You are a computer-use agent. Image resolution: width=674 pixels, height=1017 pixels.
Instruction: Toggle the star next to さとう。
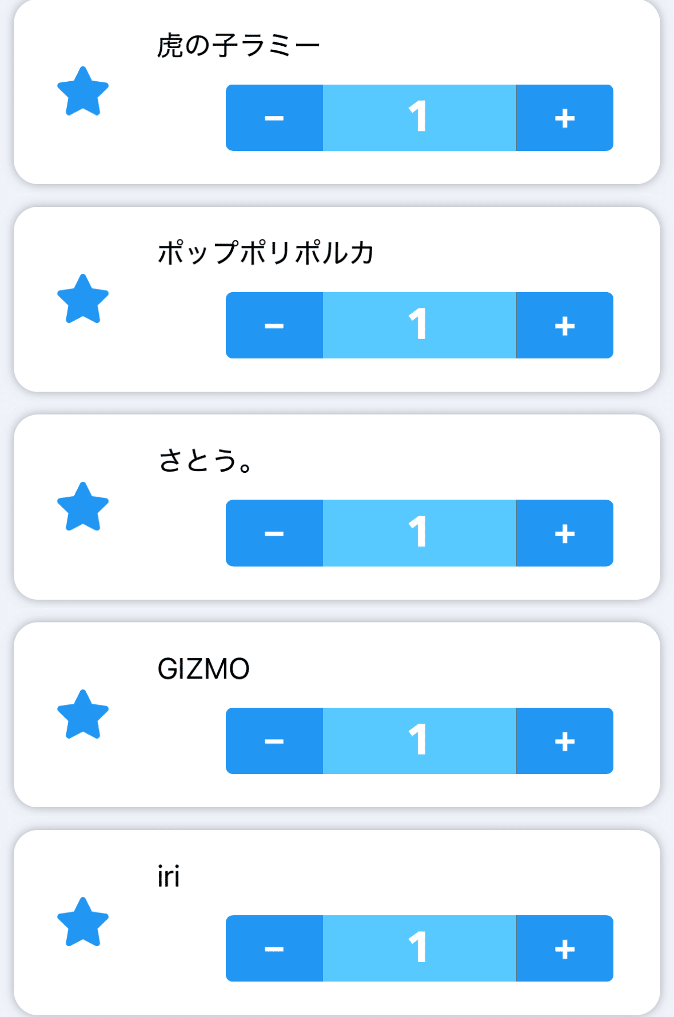[x=83, y=507]
